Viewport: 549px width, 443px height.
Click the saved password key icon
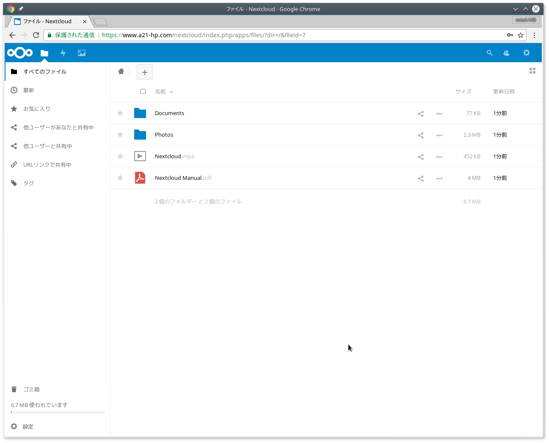[510, 35]
